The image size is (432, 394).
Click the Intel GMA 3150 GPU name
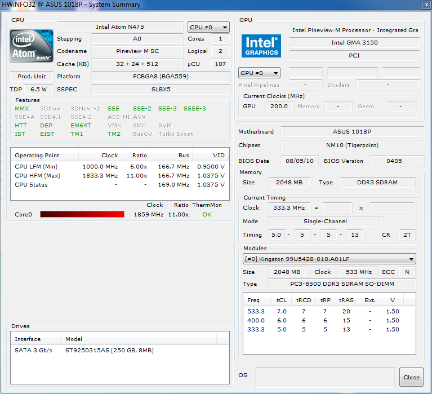(354, 42)
